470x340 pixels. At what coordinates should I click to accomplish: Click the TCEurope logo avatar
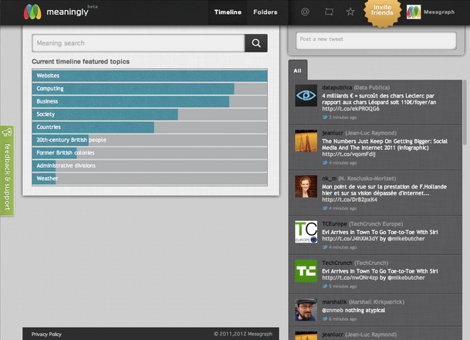(306, 232)
